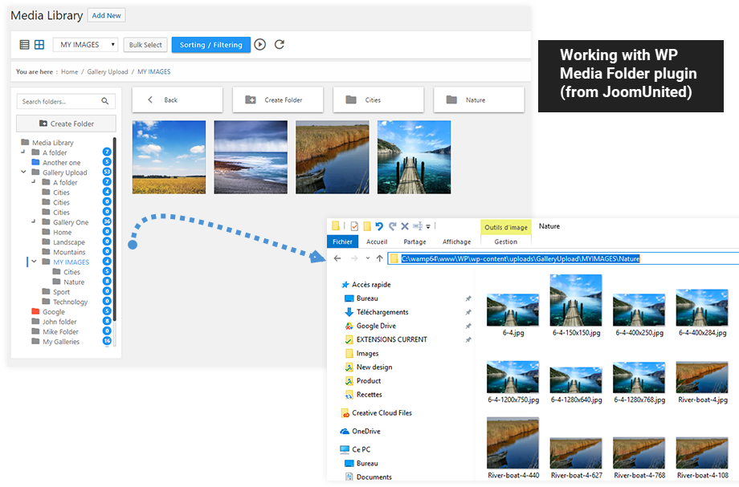Viewport: 739px width, 487px height.
Task: Click the folder tree vertical scrollbar
Action: coord(115,230)
